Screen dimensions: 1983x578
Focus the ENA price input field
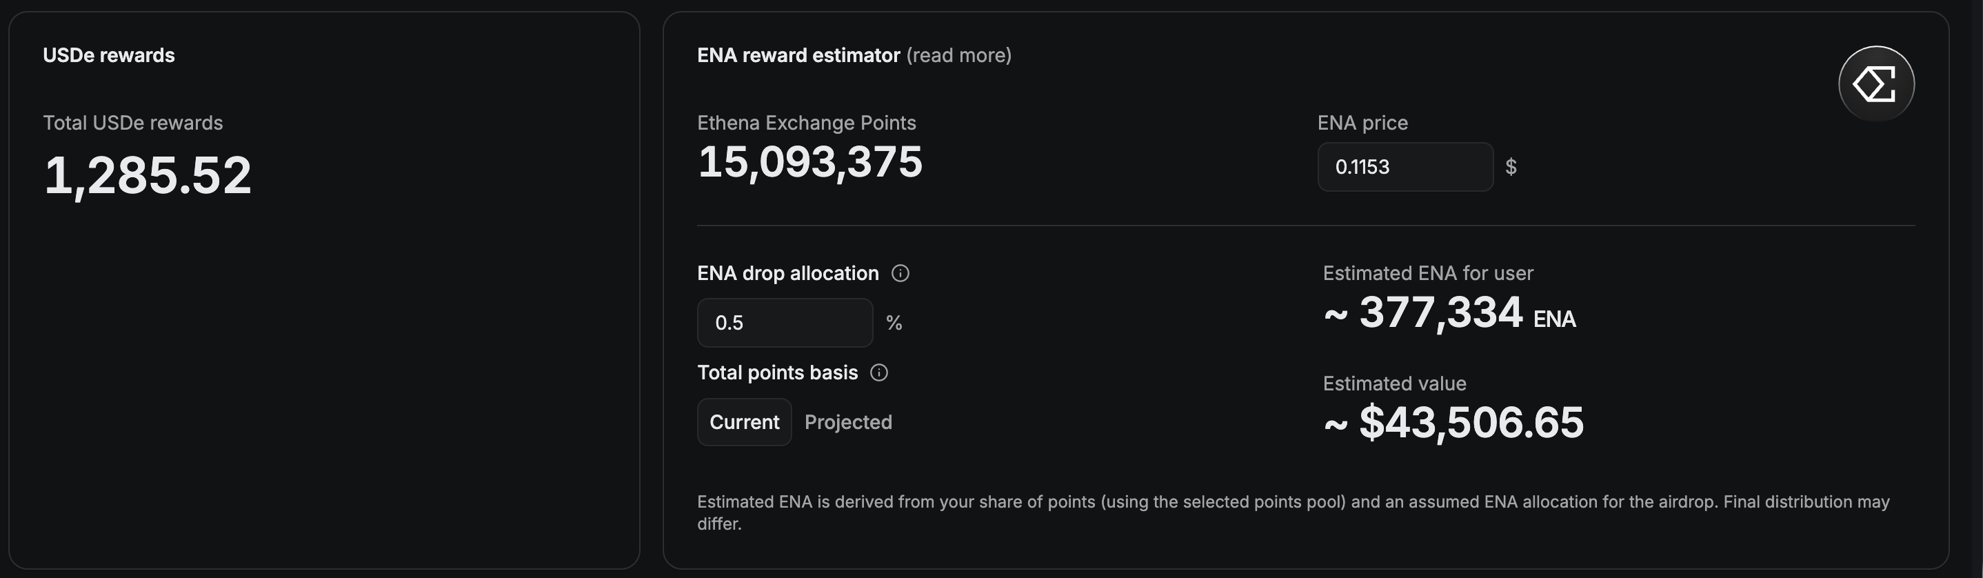[x=1404, y=167]
